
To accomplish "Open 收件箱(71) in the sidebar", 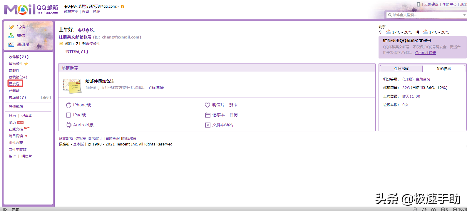I will 19,57.
